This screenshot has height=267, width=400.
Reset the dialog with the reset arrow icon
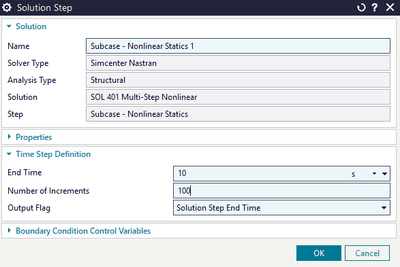click(x=361, y=7)
